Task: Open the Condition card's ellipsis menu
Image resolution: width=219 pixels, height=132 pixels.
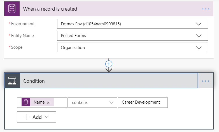Action: (206, 81)
